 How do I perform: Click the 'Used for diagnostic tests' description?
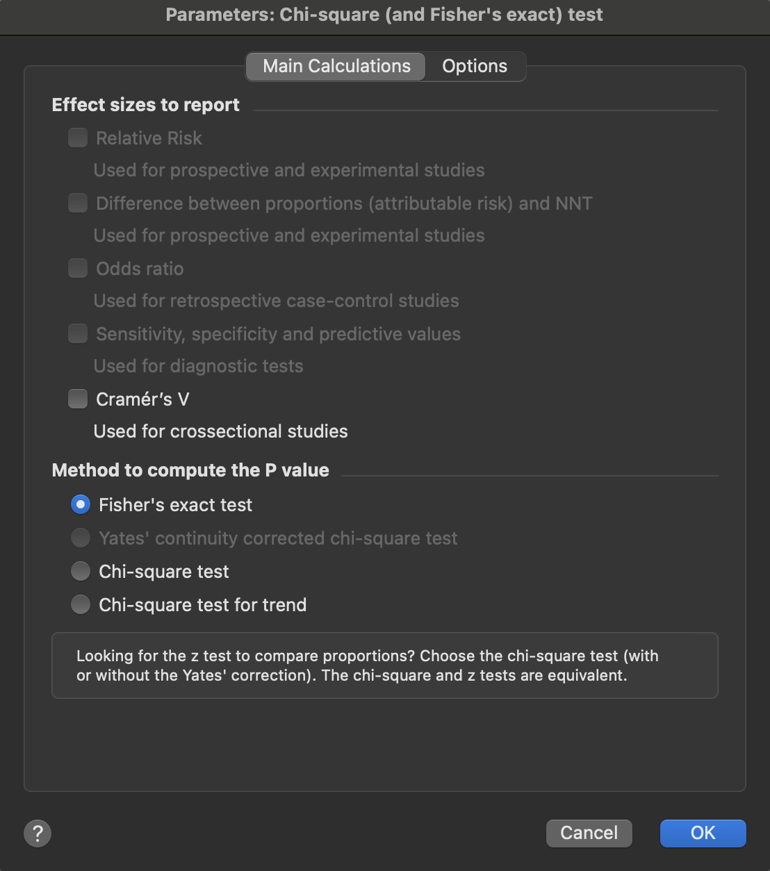pos(198,366)
